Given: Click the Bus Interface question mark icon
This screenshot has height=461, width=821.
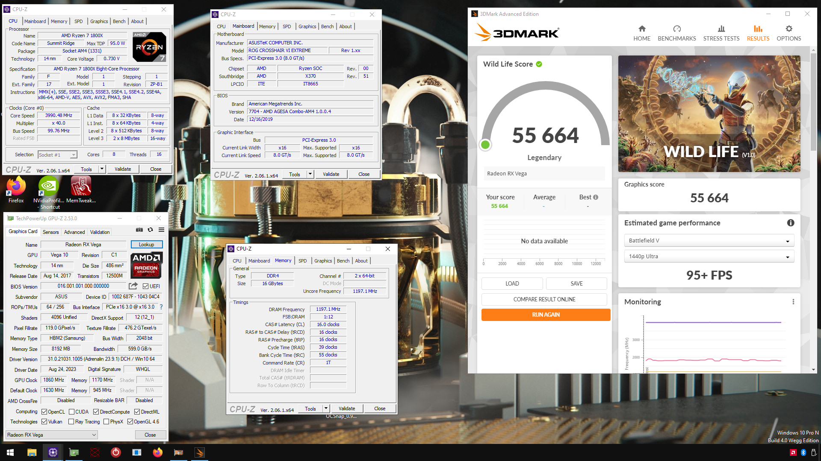Looking at the screenshot, I should point(161,307).
